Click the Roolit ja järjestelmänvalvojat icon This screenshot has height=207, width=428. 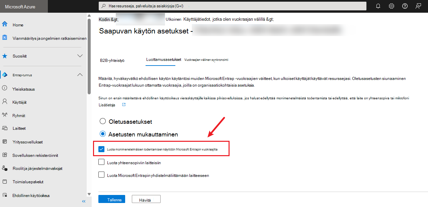click(5, 168)
